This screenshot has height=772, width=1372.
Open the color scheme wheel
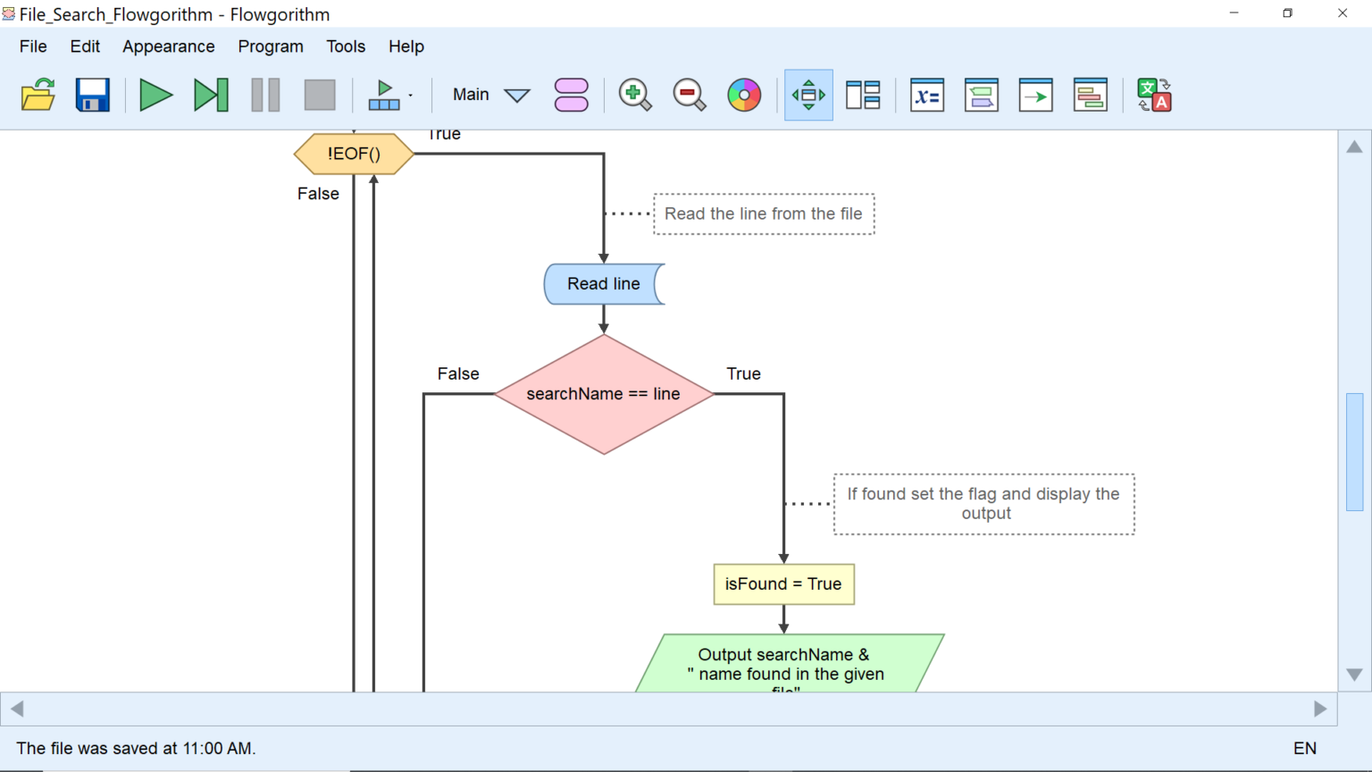click(x=743, y=95)
